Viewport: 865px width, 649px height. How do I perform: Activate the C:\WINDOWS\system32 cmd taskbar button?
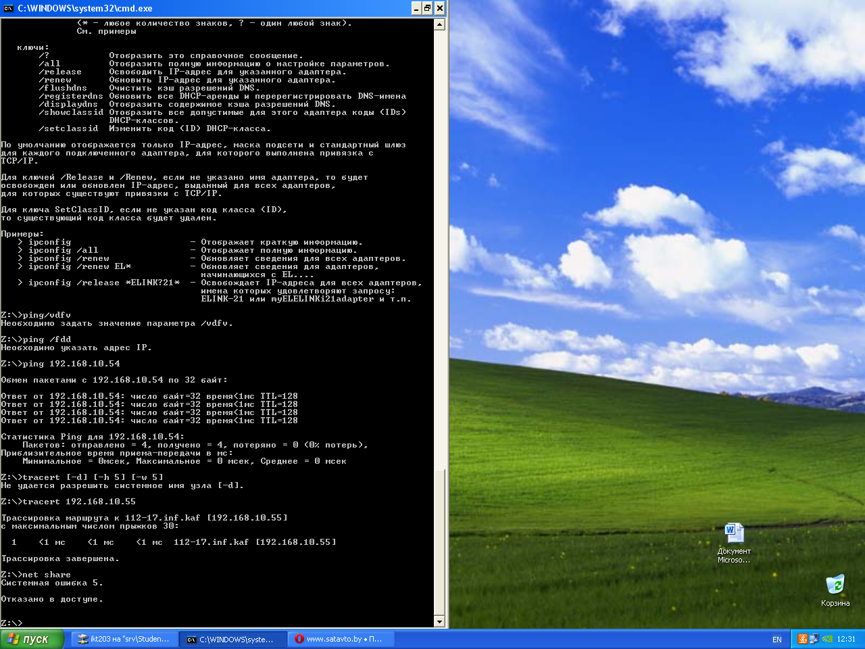tap(232, 639)
